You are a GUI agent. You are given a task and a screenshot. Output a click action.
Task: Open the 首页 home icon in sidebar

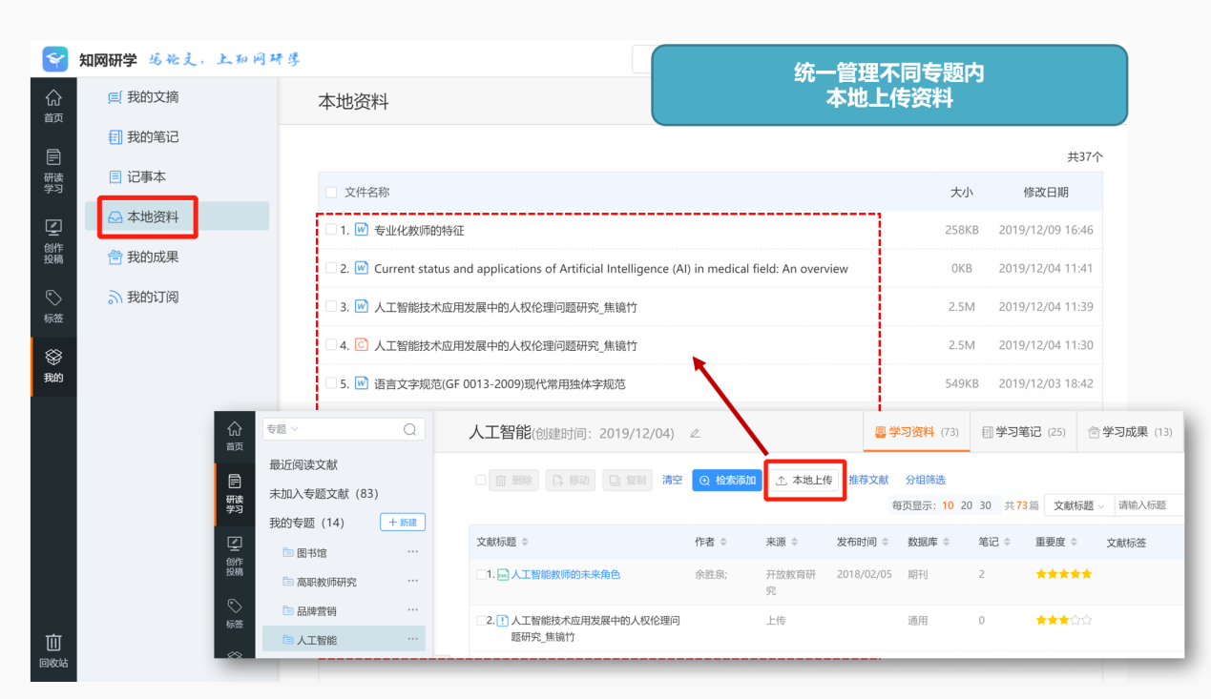coord(53,105)
